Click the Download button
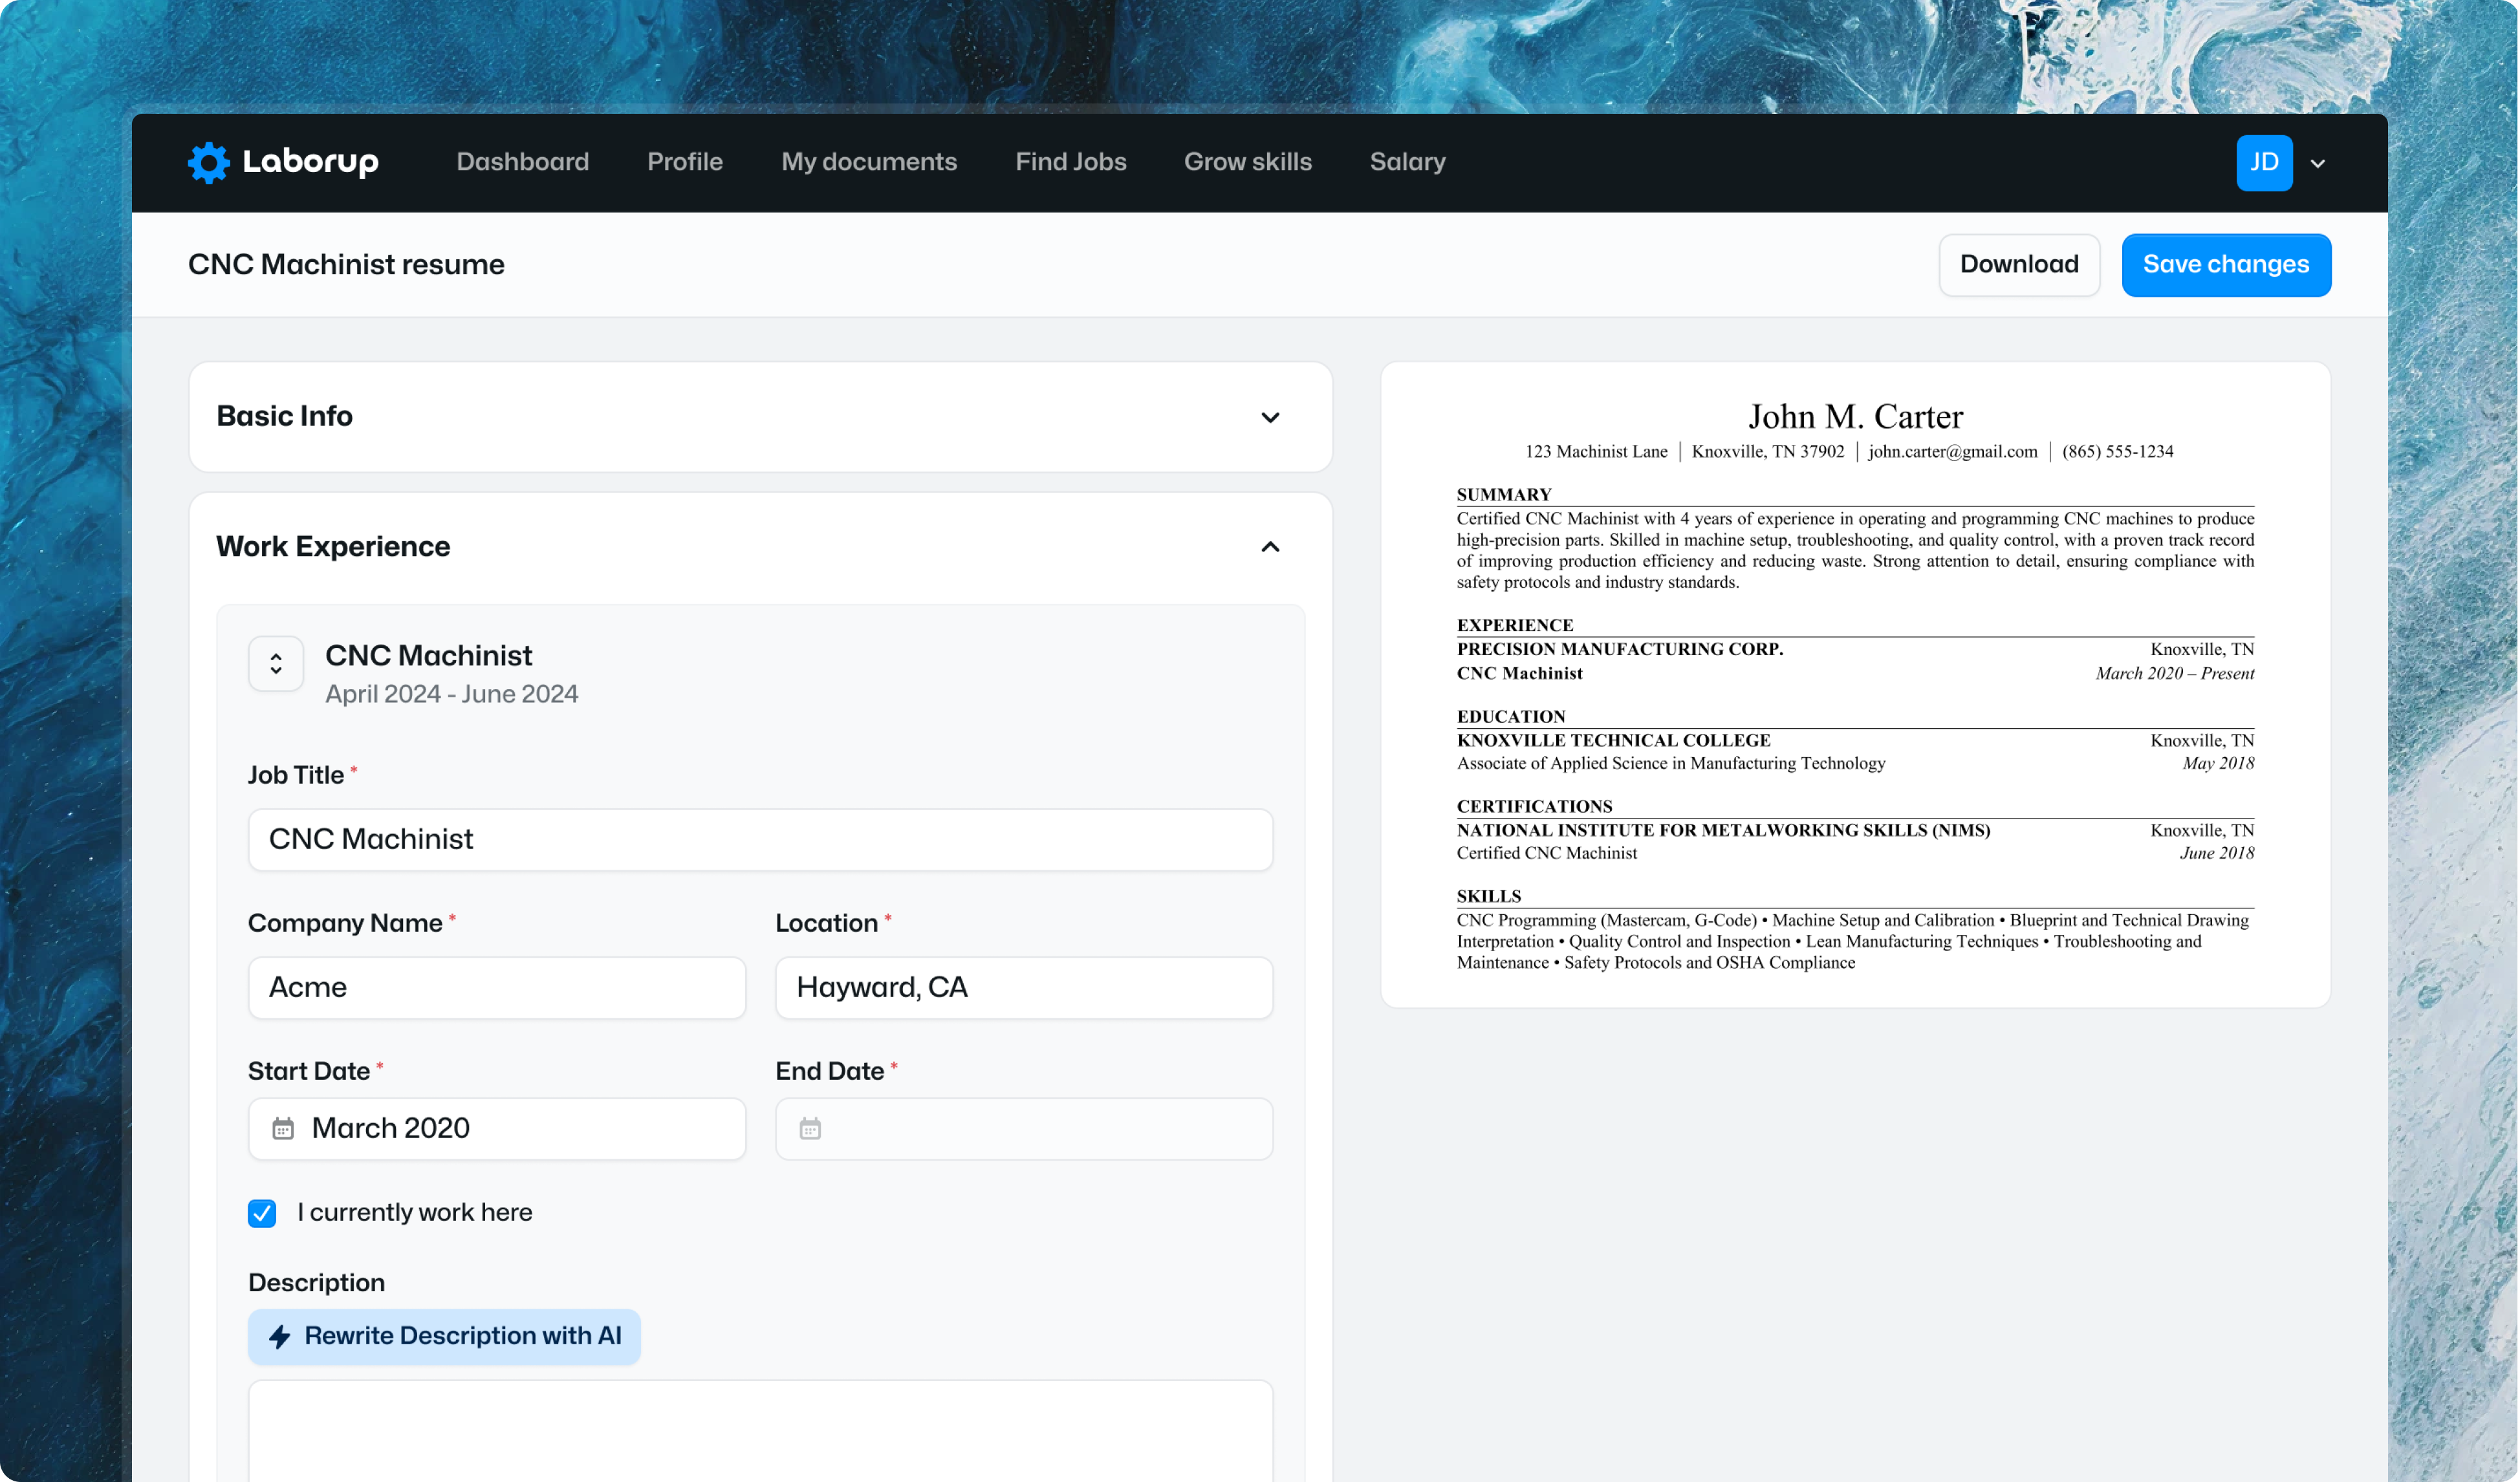Image resolution: width=2520 pixels, height=1482 pixels. coord(2019,264)
